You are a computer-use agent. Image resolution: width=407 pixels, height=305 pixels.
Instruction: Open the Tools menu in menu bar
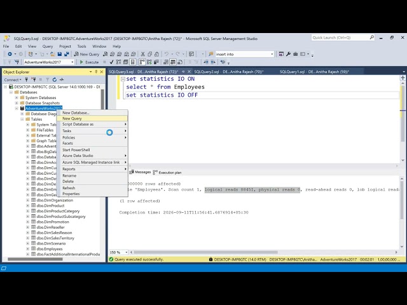[81, 46]
